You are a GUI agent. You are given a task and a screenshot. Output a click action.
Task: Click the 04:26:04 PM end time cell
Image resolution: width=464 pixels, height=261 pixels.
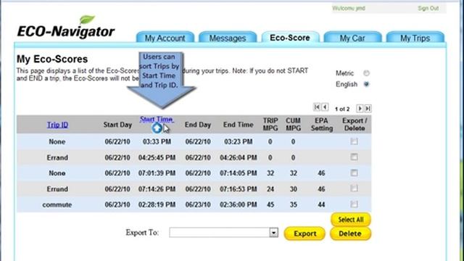(239, 157)
